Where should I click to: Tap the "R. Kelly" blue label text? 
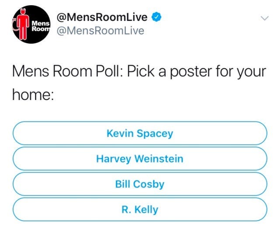click(x=140, y=209)
